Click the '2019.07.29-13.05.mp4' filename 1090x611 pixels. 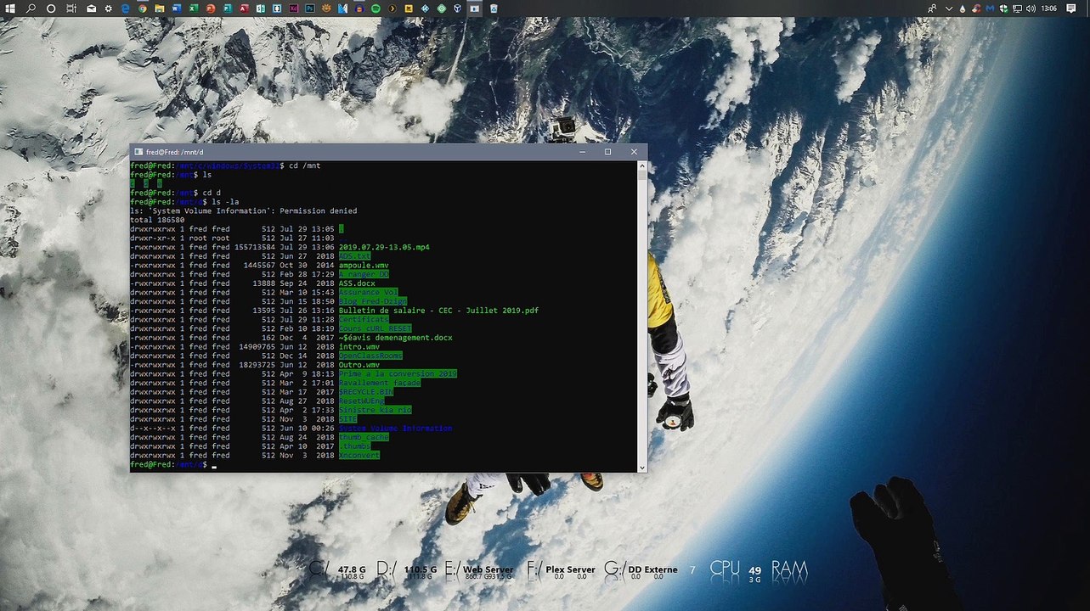(x=384, y=247)
